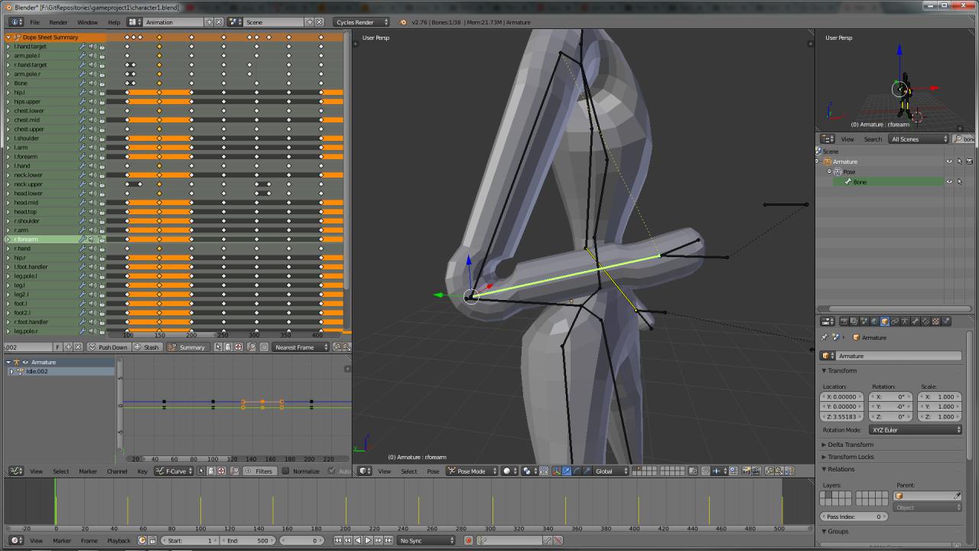The width and height of the screenshot is (979, 551).
Task: Open the No Sync playback dropdown
Action: pos(425,540)
